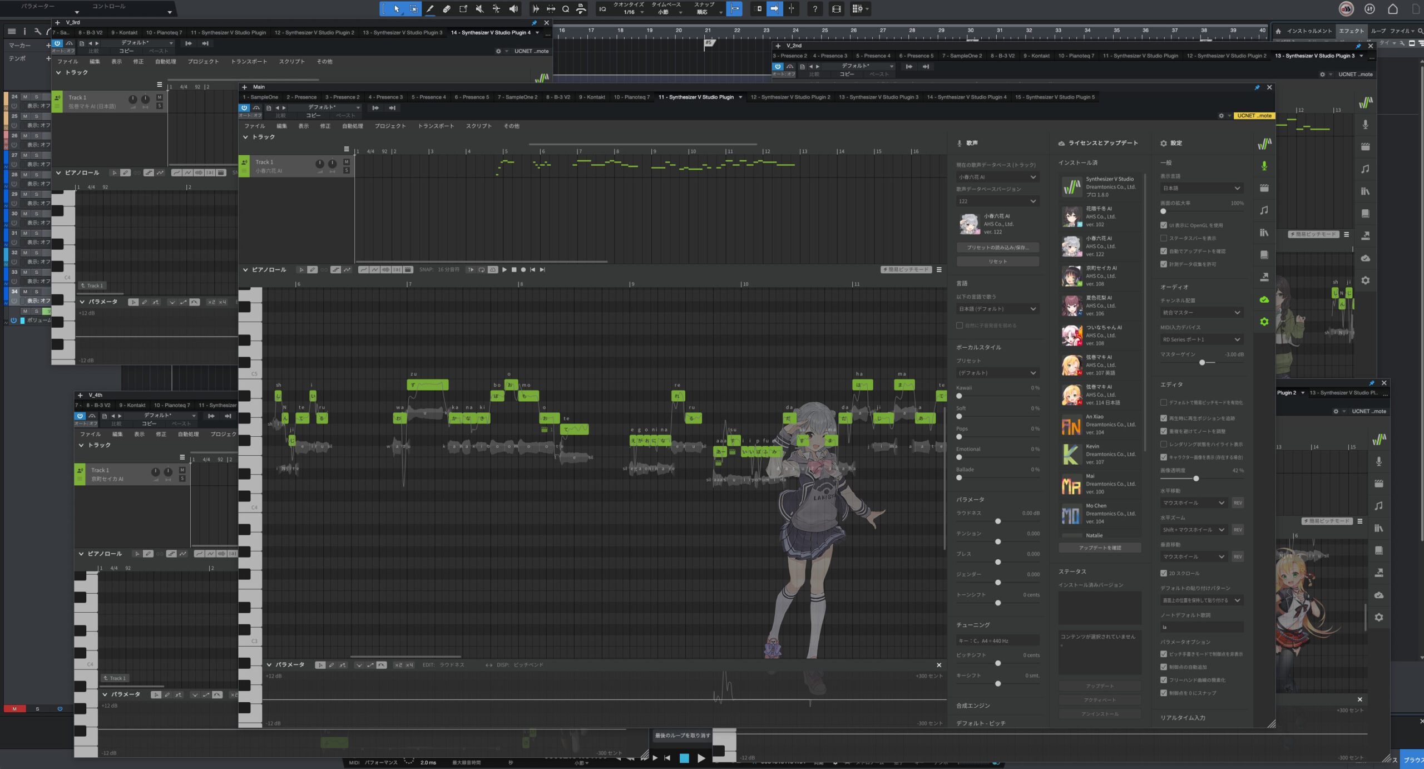Click the リセット button under voice database
The width and height of the screenshot is (1424, 769).
997,262
